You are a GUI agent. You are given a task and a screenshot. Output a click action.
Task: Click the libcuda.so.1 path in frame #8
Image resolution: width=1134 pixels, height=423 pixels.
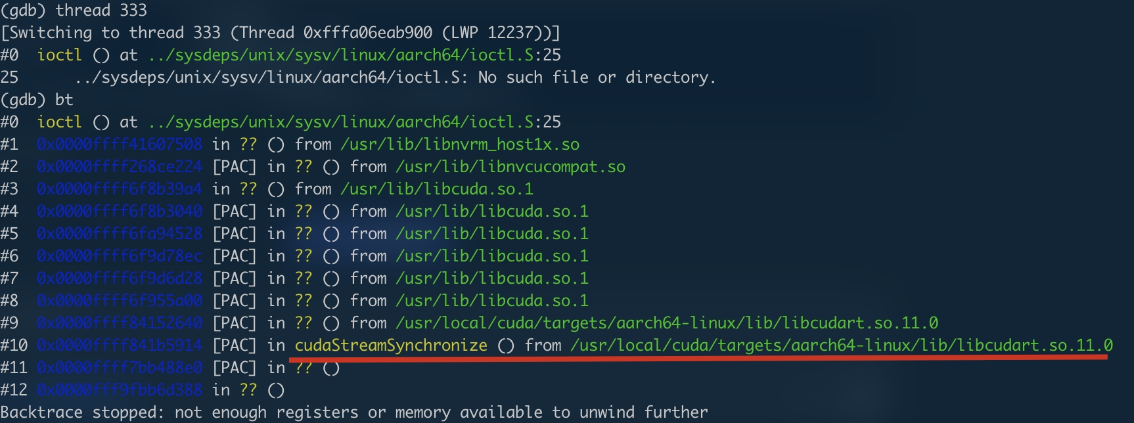(491, 301)
